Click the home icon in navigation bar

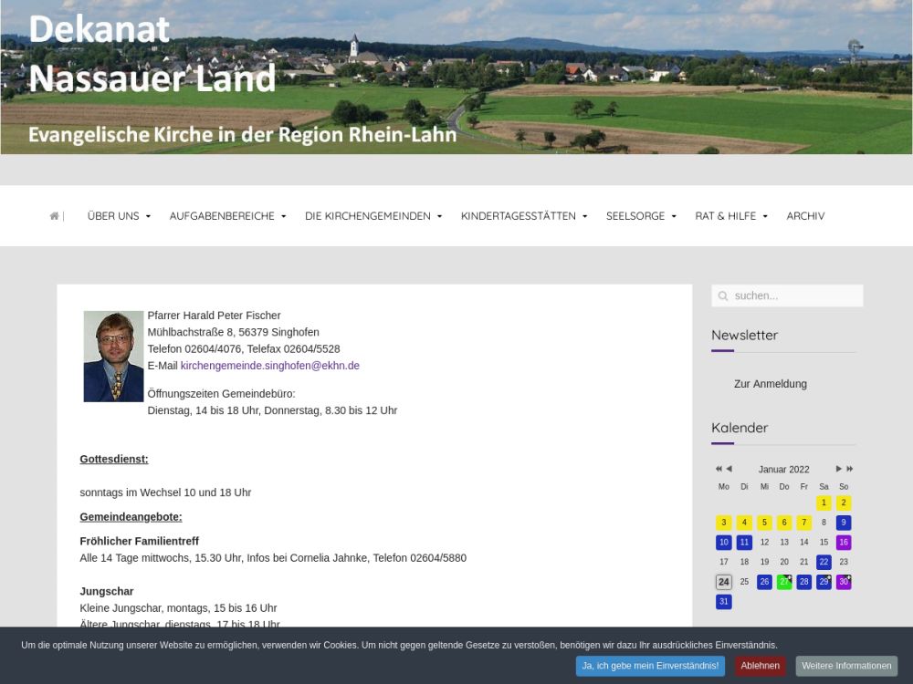pyautogui.click(x=54, y=216)
